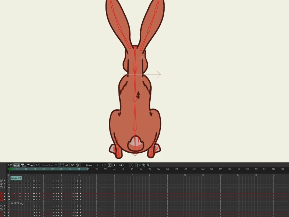Click the boxed K keyframe icon
The image size is (289, 217).
(x=109, y=165)
